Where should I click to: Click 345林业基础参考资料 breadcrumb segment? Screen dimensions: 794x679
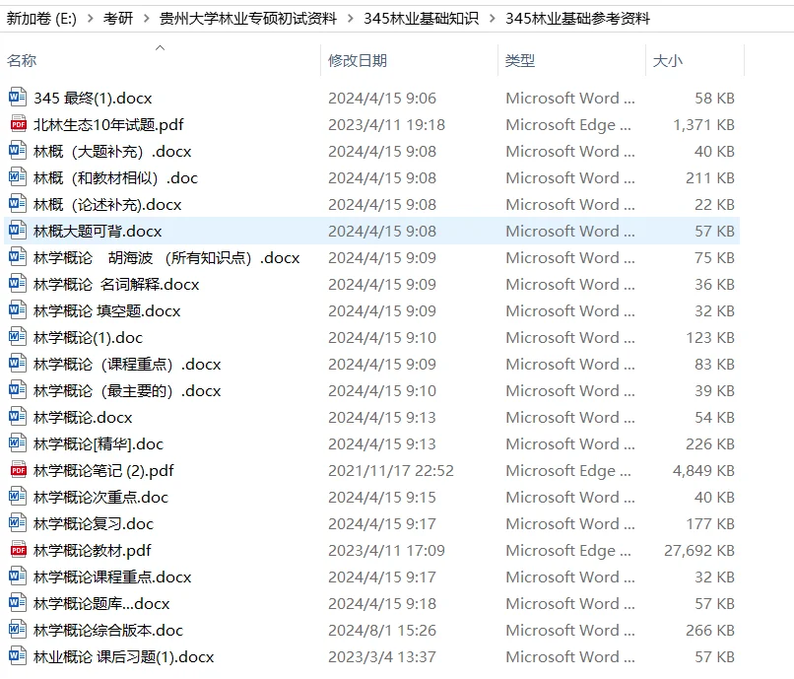[x=578, y=19]
